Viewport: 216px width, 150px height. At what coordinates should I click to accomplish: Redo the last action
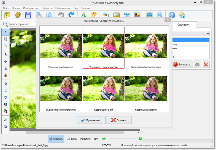point(71,15)
